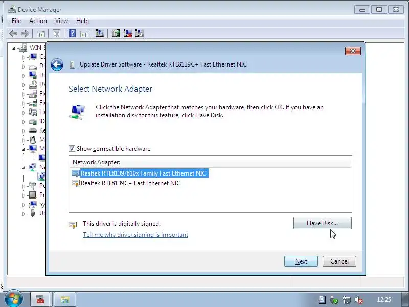Click the Safely Remove Hardware tray icon

tap(334, 300)
